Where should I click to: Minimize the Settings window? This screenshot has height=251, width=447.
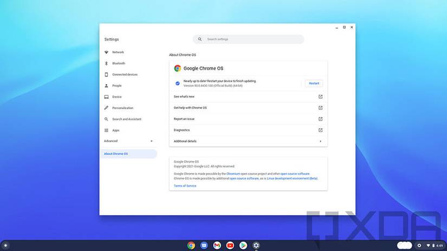[x=336, y=28]
